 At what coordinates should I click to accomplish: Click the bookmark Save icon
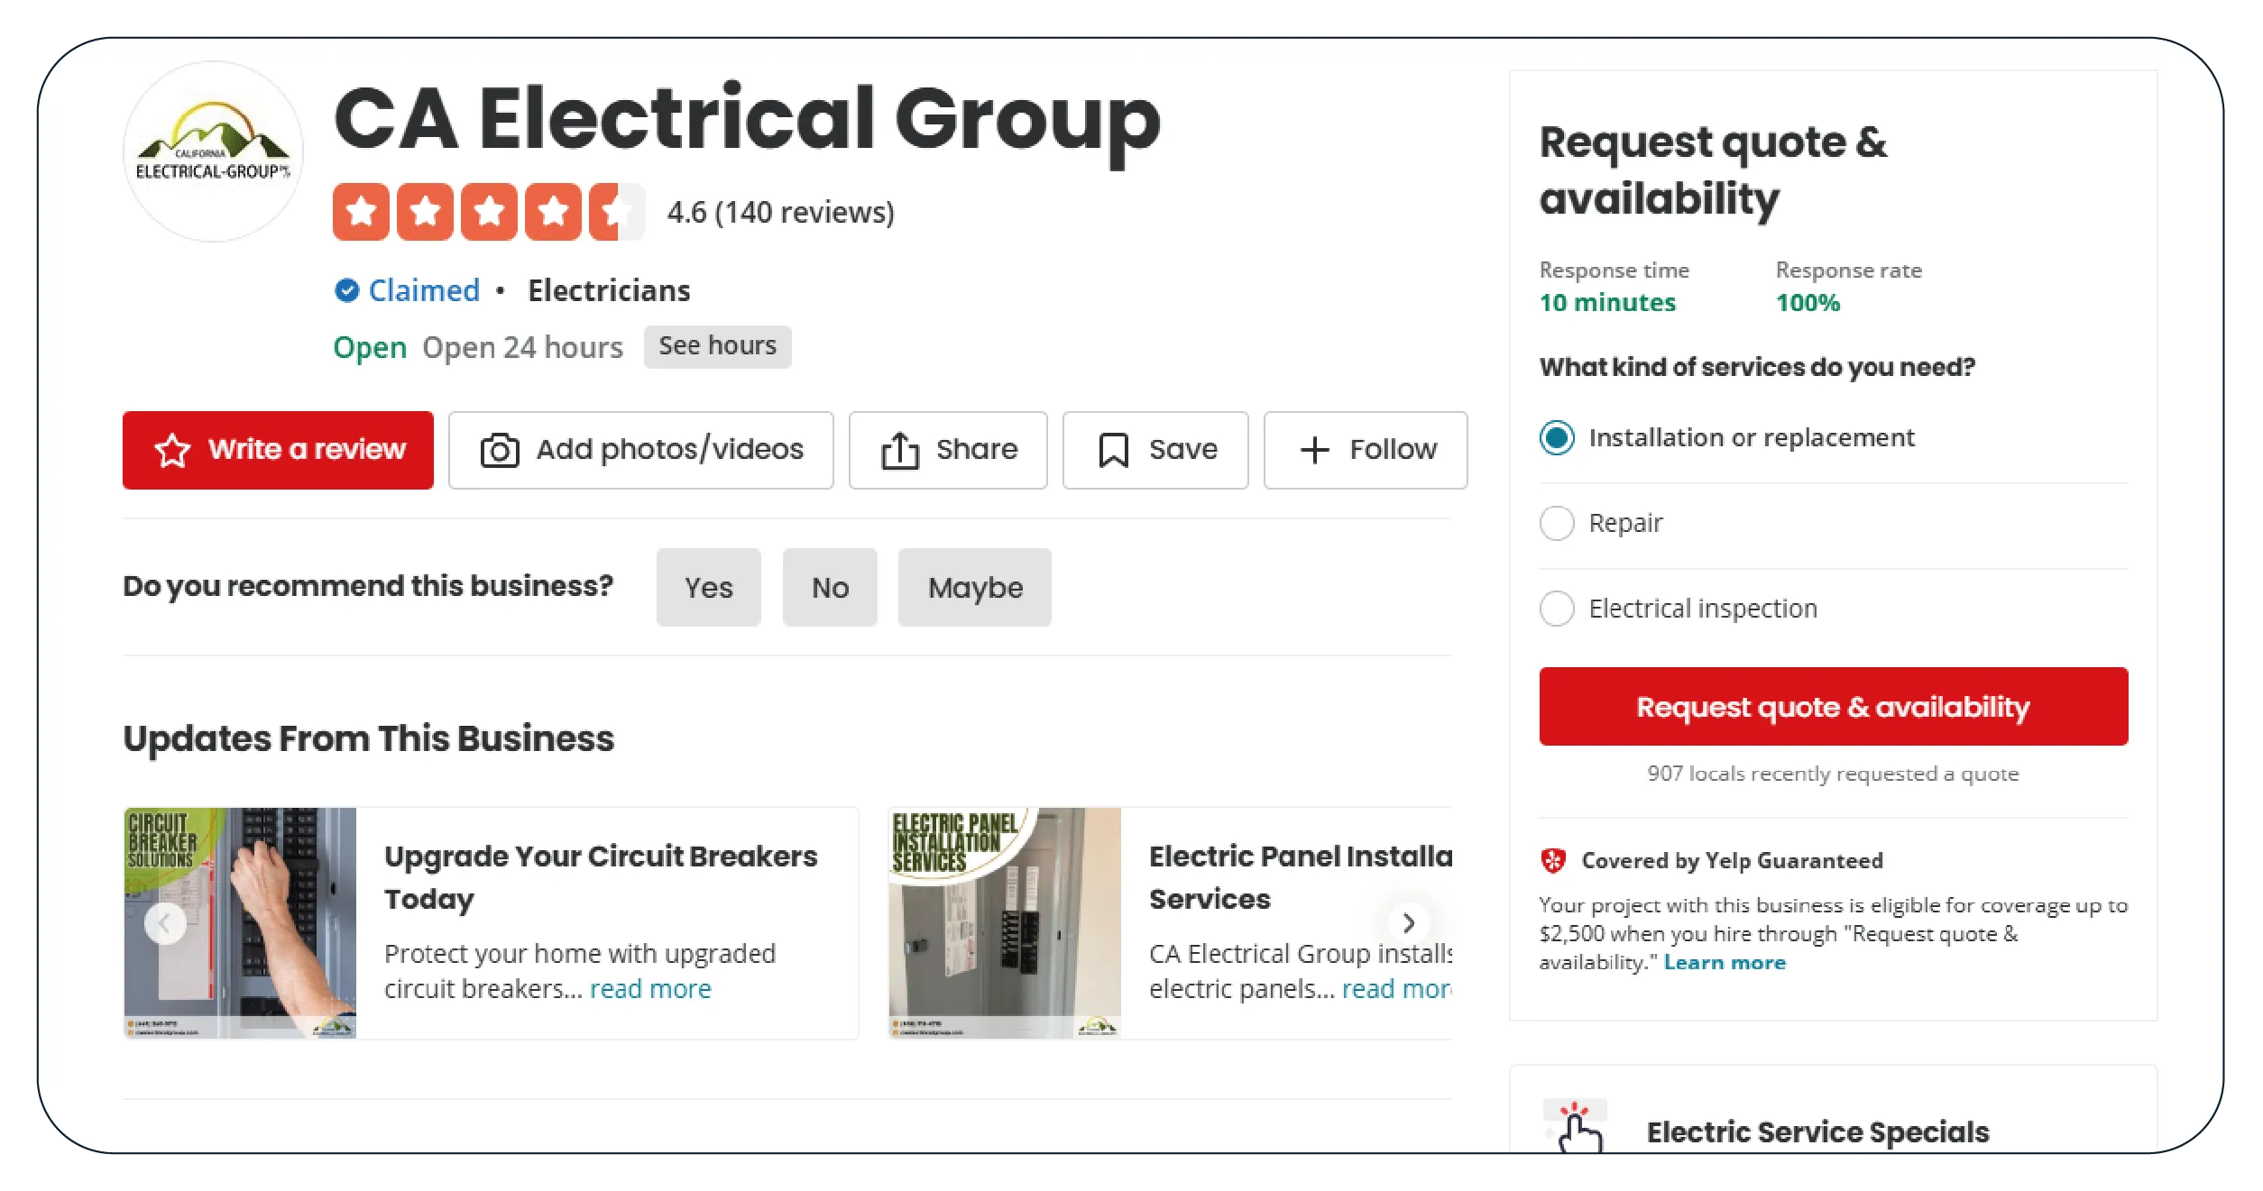(1113, 450)
